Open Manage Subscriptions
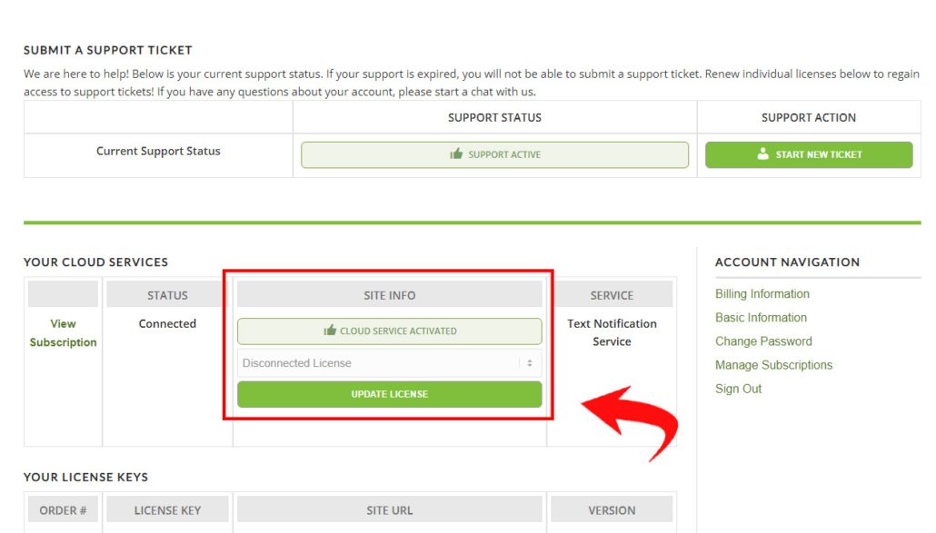The image size is (936, 533). tap(773, 365)
